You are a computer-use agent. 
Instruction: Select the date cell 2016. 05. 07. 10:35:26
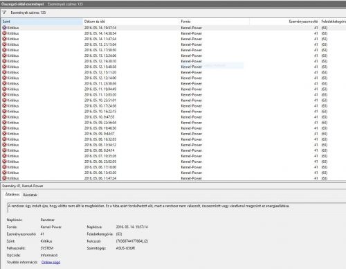[x=100, y=156]
